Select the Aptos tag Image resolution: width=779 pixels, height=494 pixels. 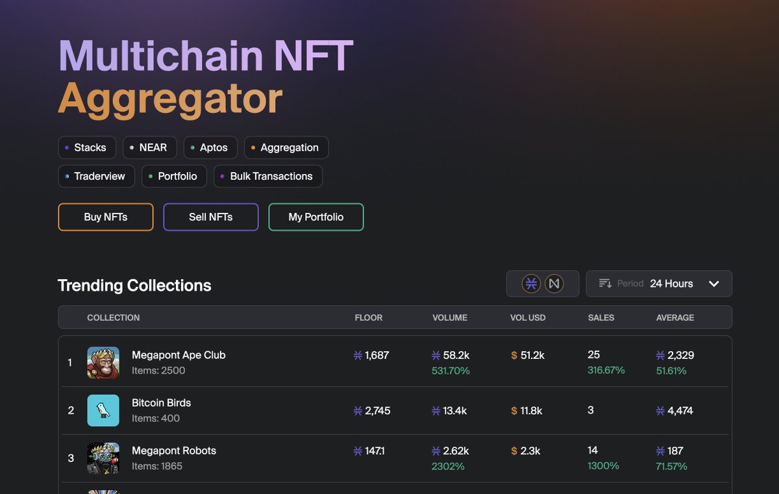tap(210, 147)
